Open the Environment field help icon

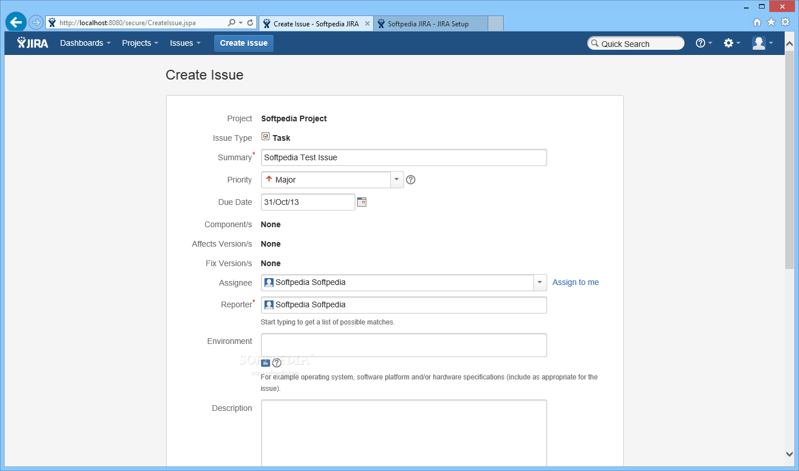point(277,363)
